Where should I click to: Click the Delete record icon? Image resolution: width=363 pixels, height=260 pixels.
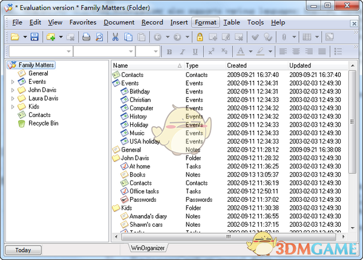click(239, 37)
